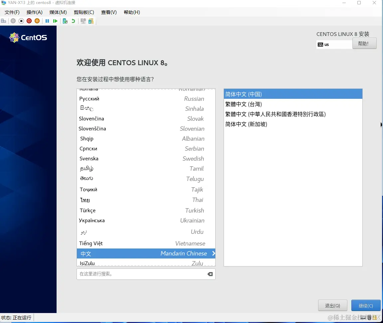Select Српски Serbian language
Screen dimensions: 383x323
point(146,149)
